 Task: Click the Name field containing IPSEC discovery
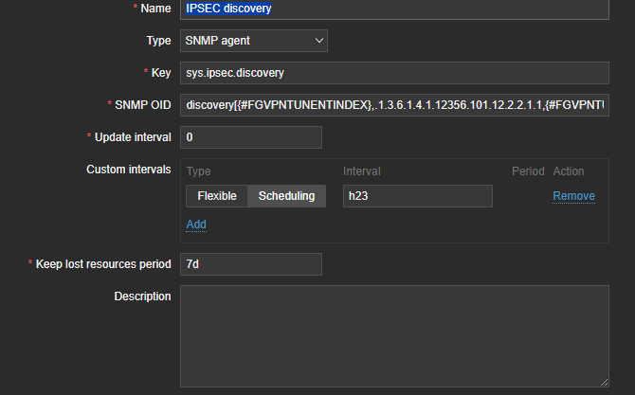coord(393,9)
